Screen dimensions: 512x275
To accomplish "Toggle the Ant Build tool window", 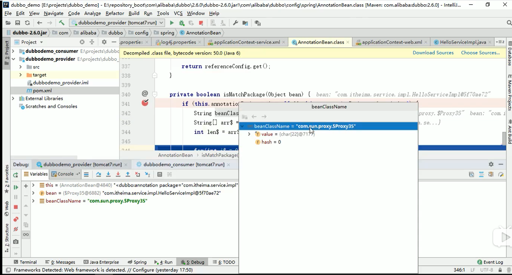I will tap(509, 132).
